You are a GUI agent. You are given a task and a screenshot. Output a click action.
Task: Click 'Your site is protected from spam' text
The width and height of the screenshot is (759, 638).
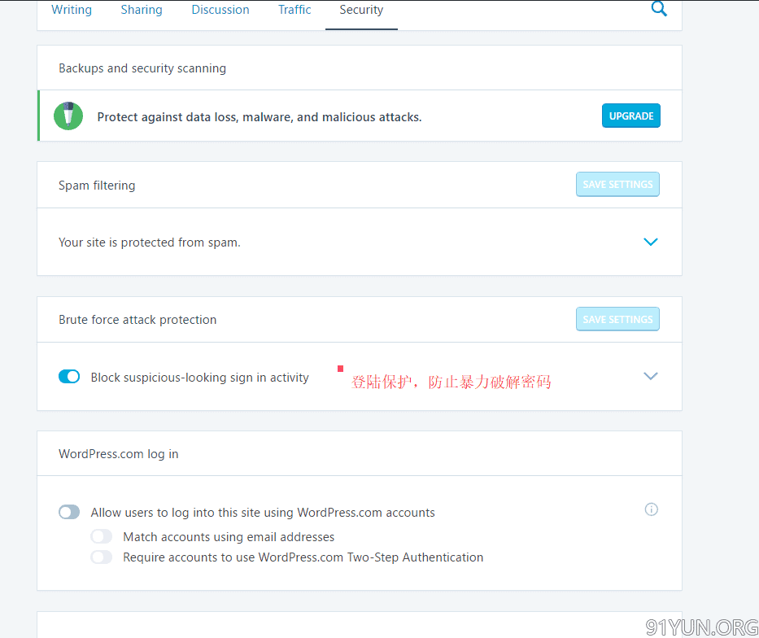(150, 243)
